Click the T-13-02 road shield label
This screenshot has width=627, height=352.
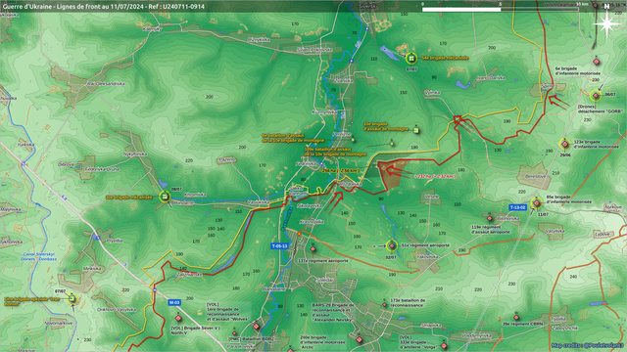[x=517, y=207]
